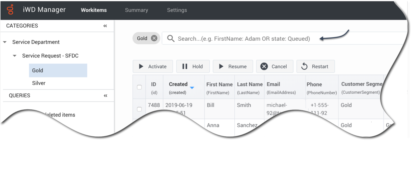The height and width of the screenshot is (176, 411).
Task: Click the Genesys logo icon
Action: coord(11,10)
